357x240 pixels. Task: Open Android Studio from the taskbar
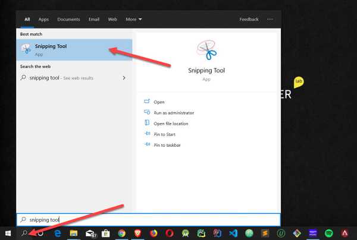[185, 233]
